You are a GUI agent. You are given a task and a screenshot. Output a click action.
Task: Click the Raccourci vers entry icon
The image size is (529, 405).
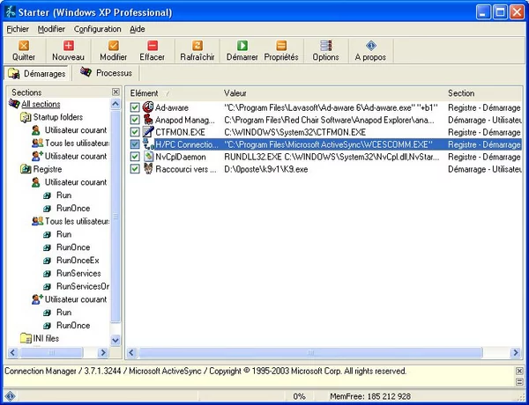(x=148, y=168)
